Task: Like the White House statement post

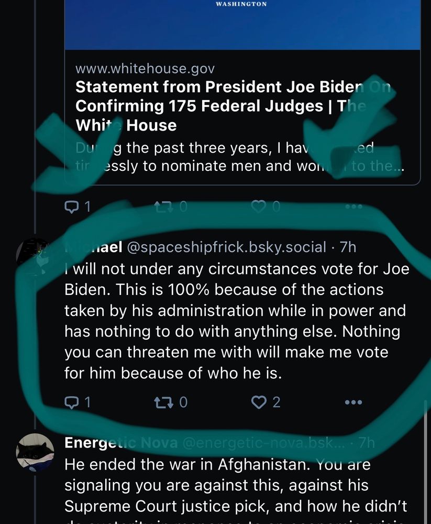Action: coord(259,206)
